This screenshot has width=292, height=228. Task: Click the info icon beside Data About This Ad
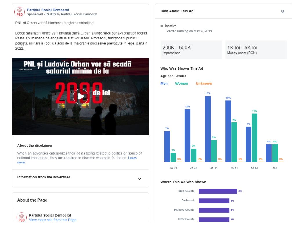pyautogui.click(x=282, y=11)
